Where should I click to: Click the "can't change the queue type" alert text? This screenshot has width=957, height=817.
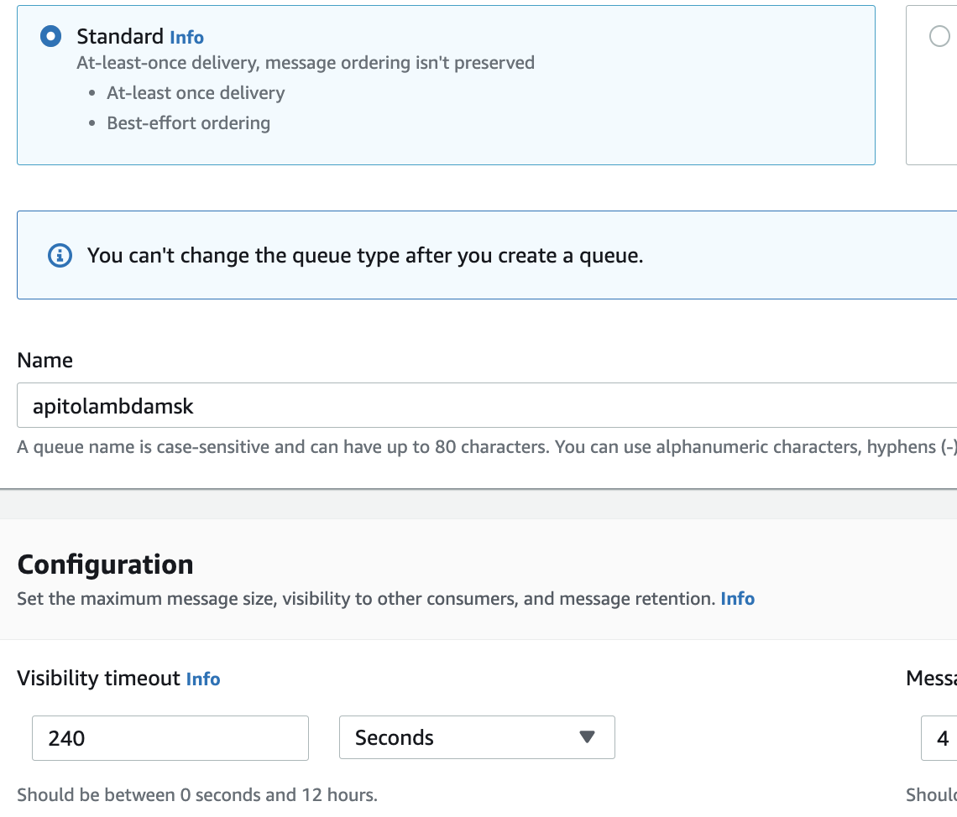pyautogui.click(x=365, y=255)
